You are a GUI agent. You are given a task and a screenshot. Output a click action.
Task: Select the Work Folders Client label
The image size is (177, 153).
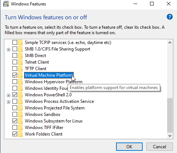point(44,134)
